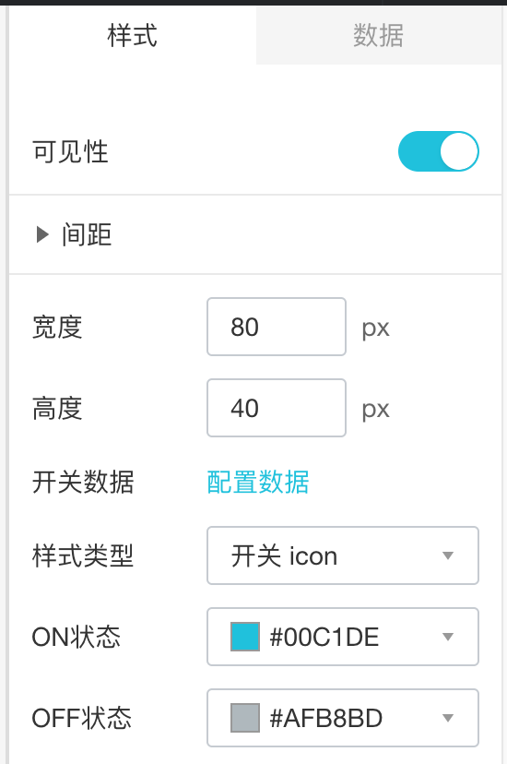Click the px unit beside 宽度
The image size is (507, 764).
(375, 328)
